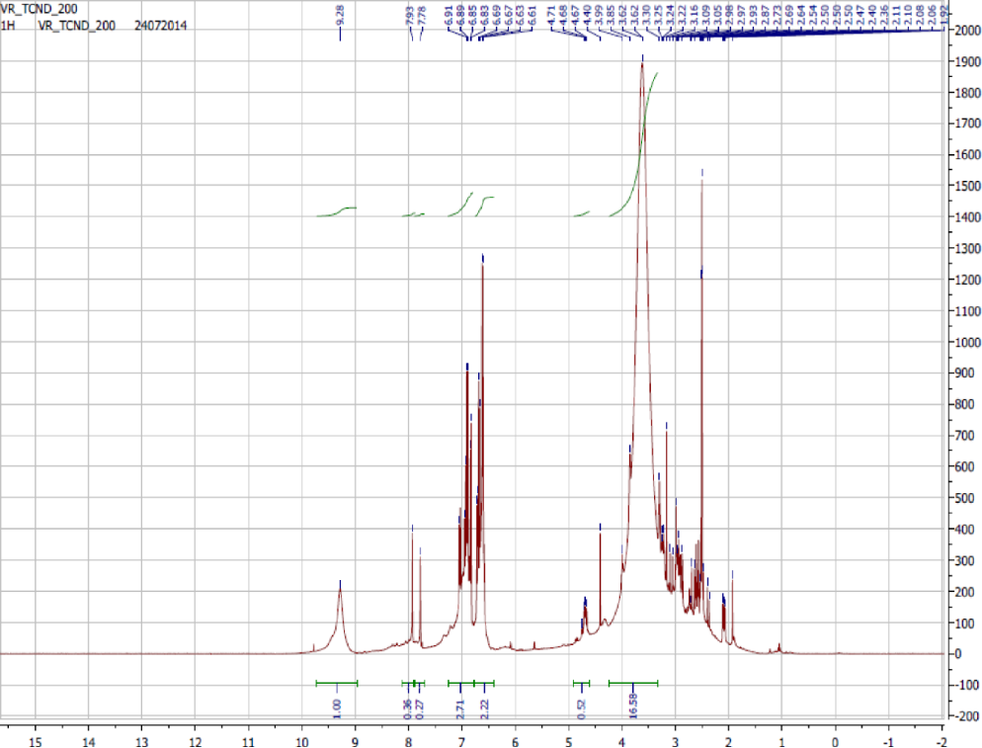Click the 9.28 peak label
This screenshot has height=748, width=982.
[340, 16]
